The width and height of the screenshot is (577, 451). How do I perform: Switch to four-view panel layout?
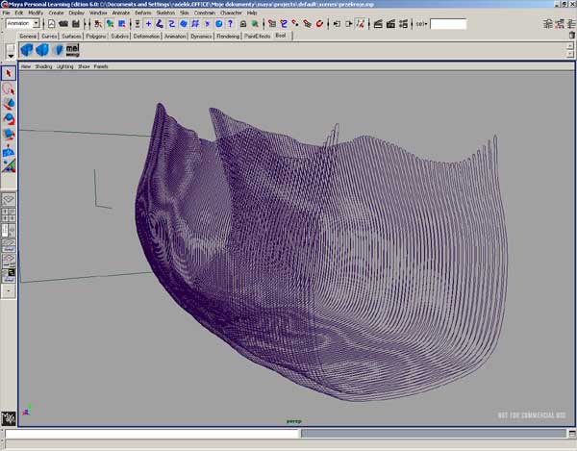[9, 214]
